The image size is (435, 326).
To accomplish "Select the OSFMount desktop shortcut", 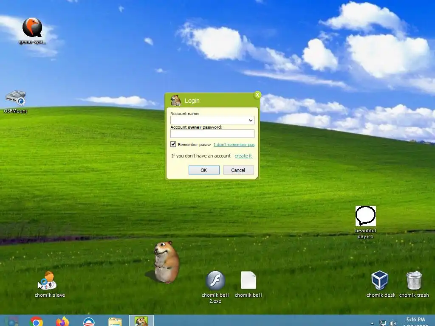I will (16, 101).
